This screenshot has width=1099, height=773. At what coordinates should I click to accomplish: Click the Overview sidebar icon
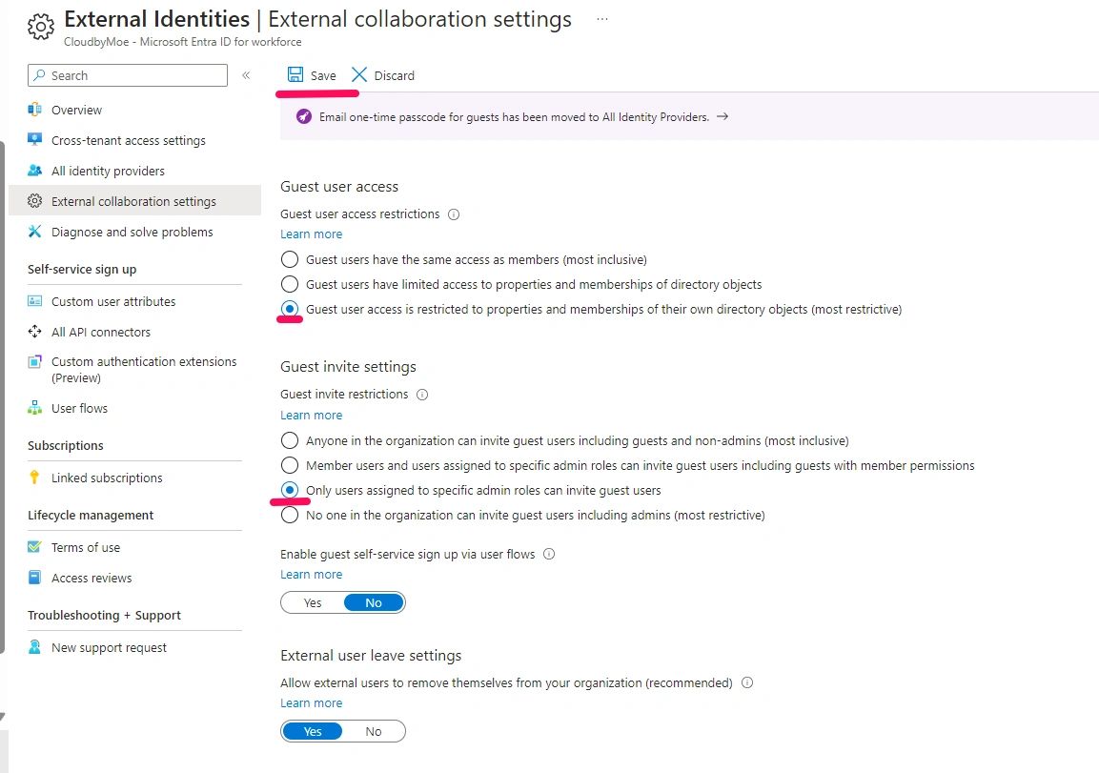pyautogui.click(x=35, y=110)
